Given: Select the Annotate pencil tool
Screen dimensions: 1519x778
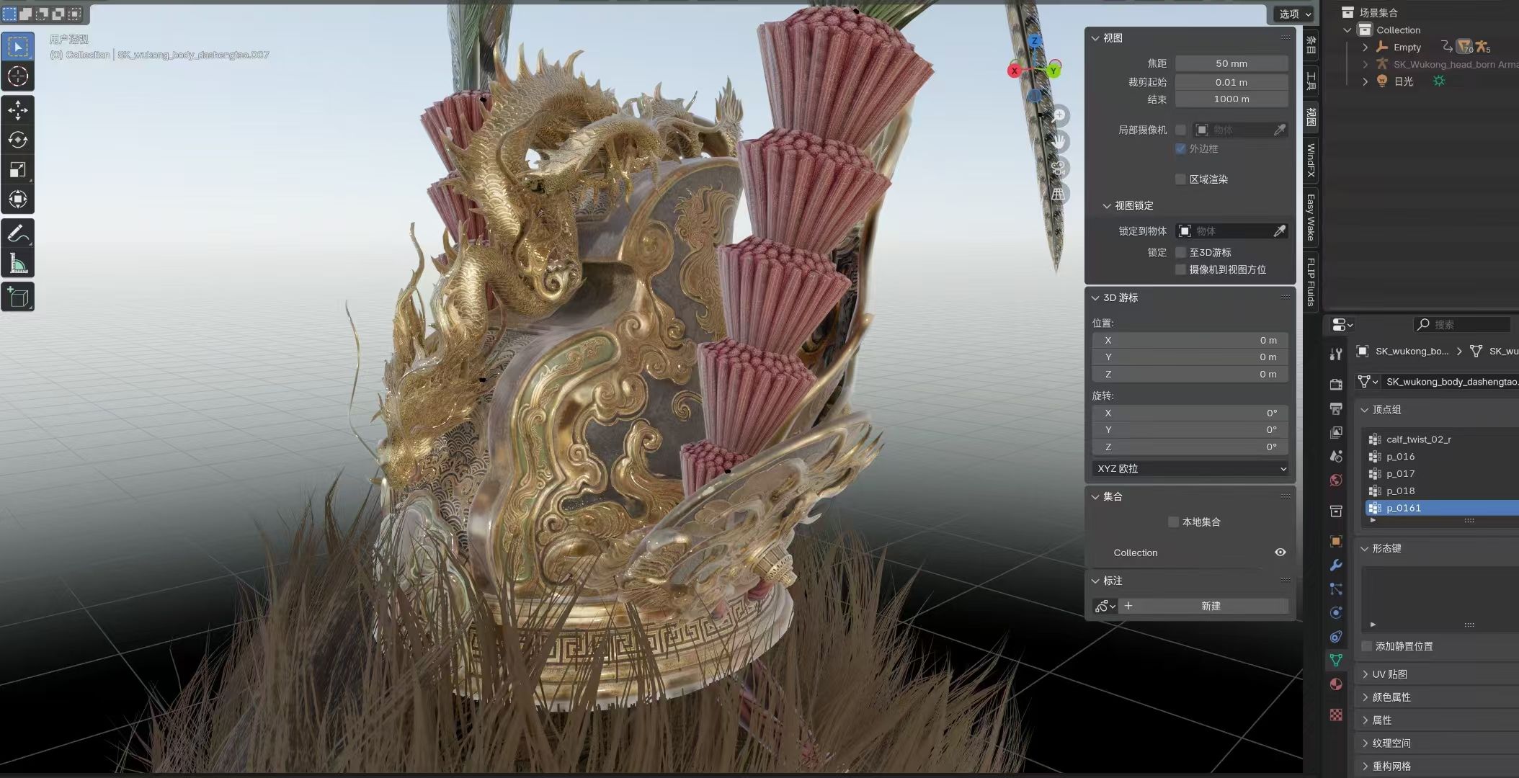Looking at the screenshot, I should point(18,233).
